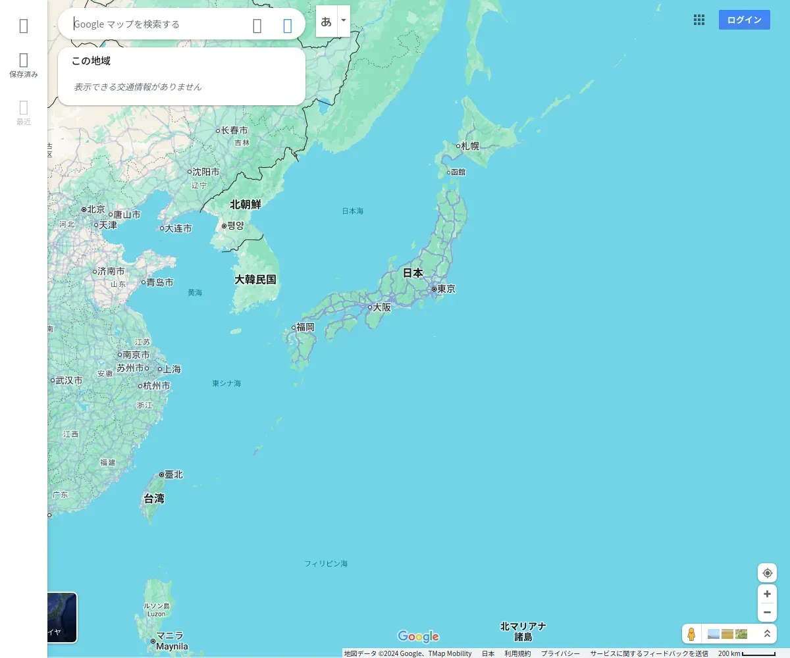This screenshot has width=790, height=658.
Task: Select the yellow Pegman Street View icon
Action: 691,634
